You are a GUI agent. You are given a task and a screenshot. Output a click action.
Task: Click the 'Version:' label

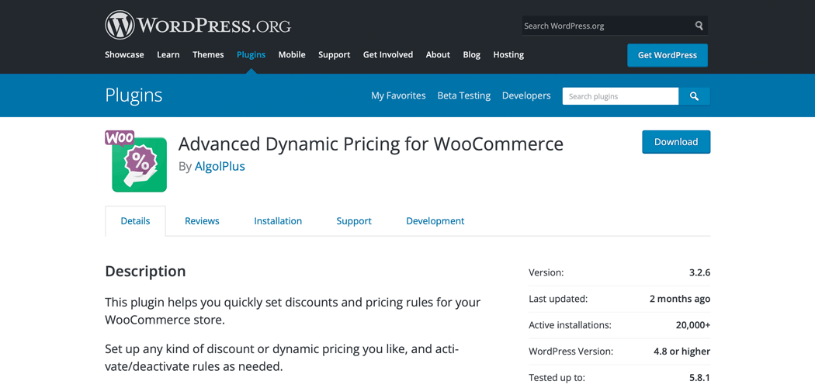[x=546, y=272]
